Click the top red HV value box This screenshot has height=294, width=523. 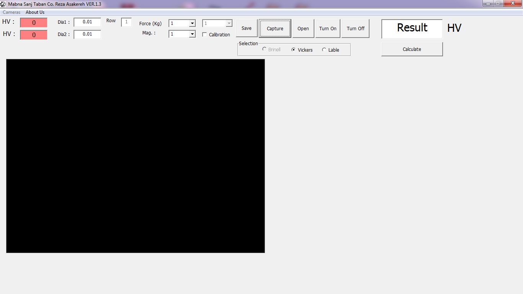tap(34, 23)
